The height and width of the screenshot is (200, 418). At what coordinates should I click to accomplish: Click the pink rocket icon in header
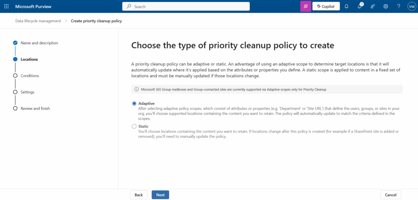point(305,7)
